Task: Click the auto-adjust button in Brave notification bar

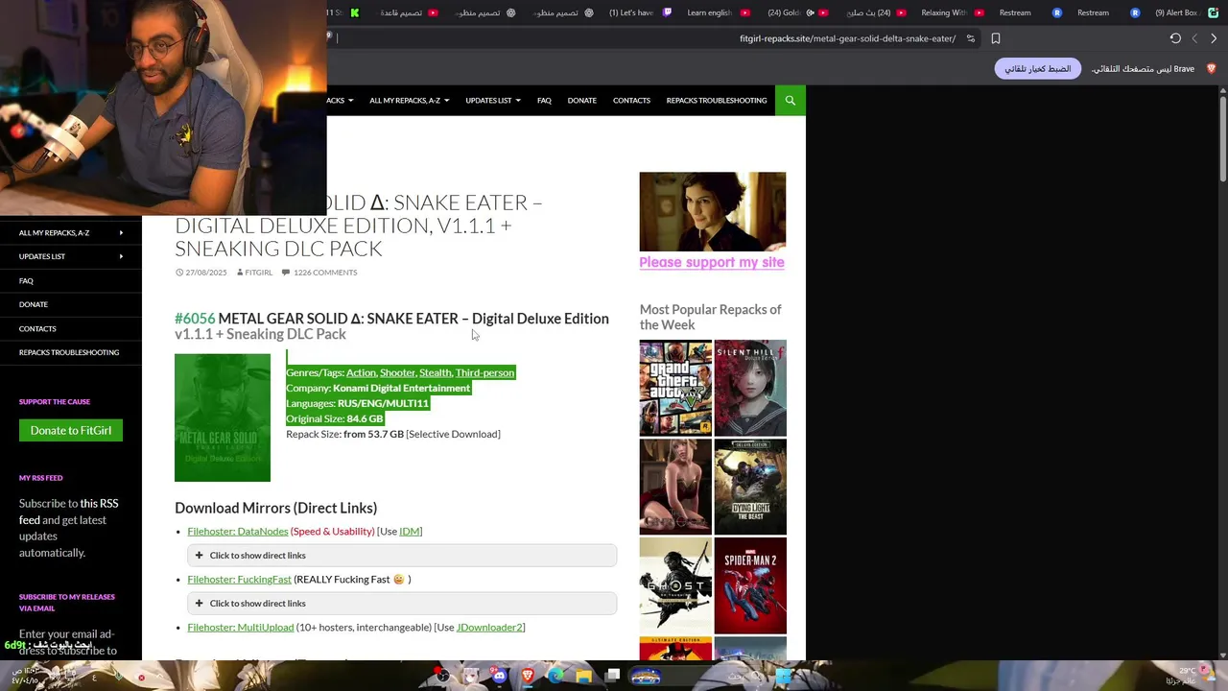Action: click(1038, 69)
